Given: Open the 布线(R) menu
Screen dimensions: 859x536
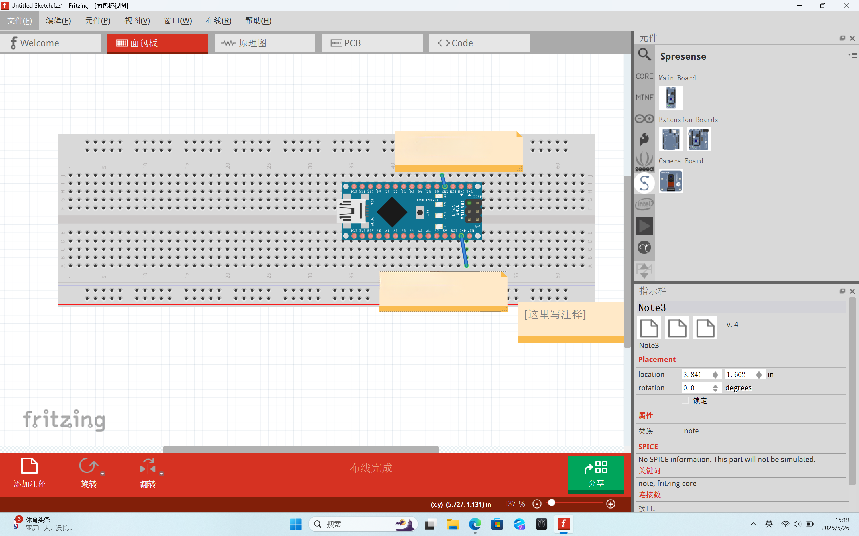Looking at the screenshot, I should pos(218,21).
